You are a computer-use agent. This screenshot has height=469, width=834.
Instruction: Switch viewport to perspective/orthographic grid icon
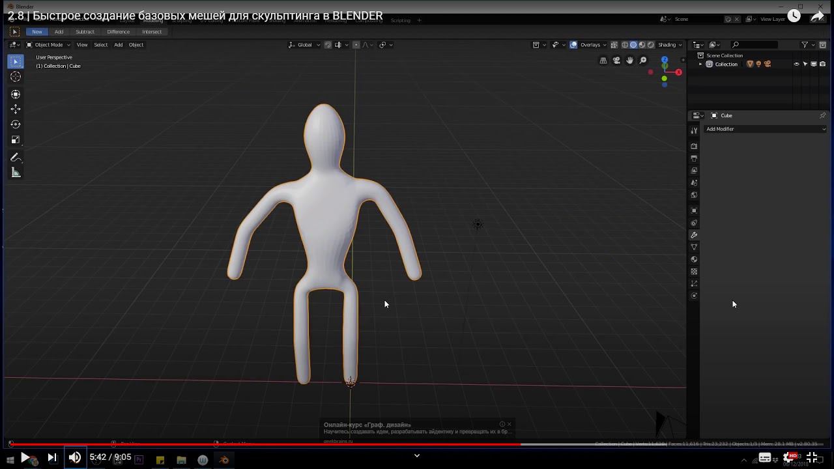coord(603,61)
